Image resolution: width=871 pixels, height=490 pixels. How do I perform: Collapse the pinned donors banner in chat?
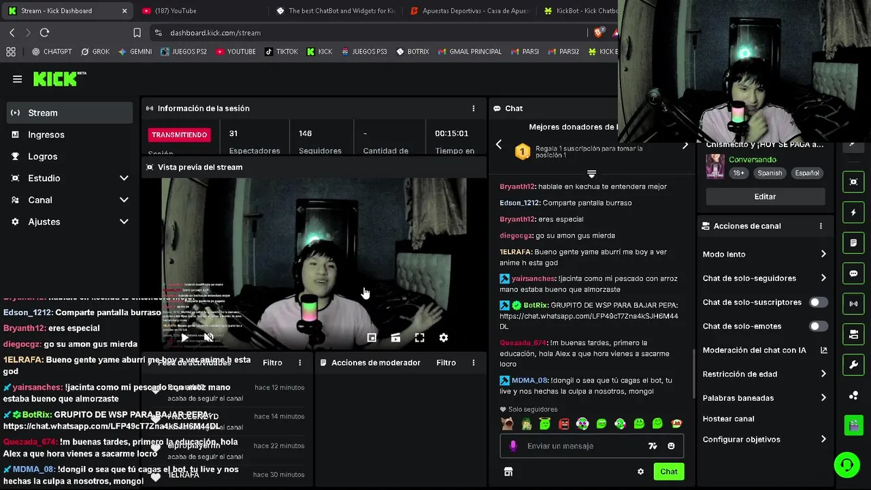click(x=591, y=174)
